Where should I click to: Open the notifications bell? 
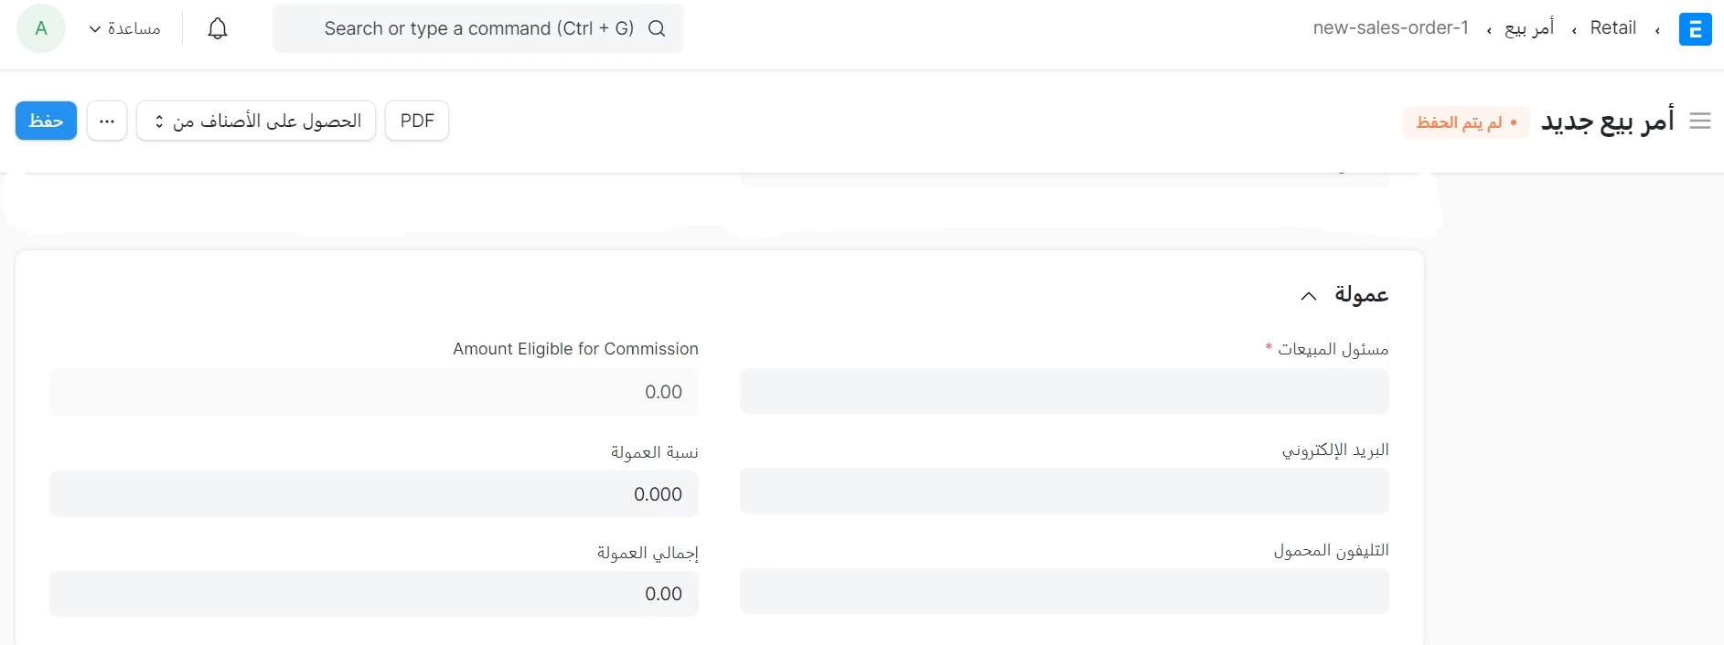click(x=218, y=28)
